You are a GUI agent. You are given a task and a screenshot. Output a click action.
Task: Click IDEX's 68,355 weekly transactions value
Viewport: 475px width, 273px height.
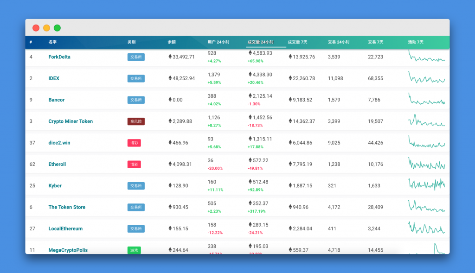[x=375, y=78]
